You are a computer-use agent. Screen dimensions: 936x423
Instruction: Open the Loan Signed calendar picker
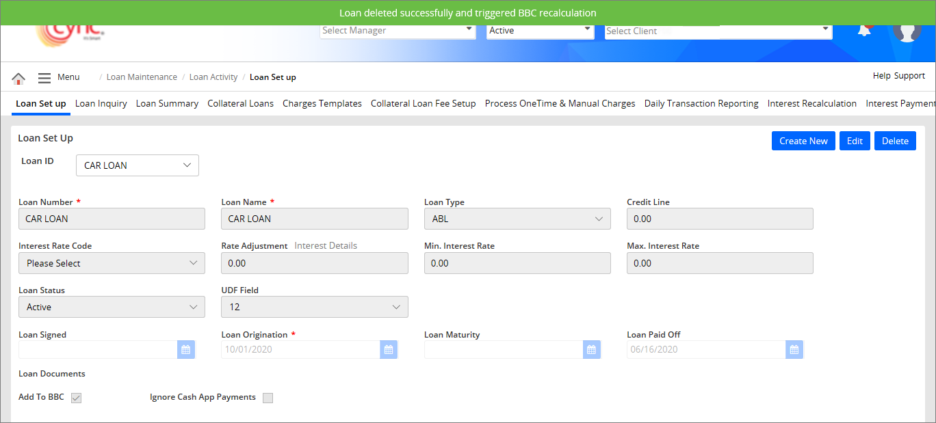[185, 350]
